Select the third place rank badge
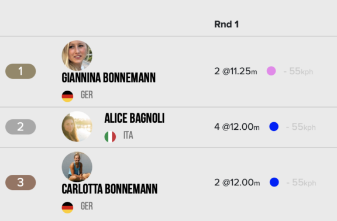The image size is (337, 221). [20, 182]
